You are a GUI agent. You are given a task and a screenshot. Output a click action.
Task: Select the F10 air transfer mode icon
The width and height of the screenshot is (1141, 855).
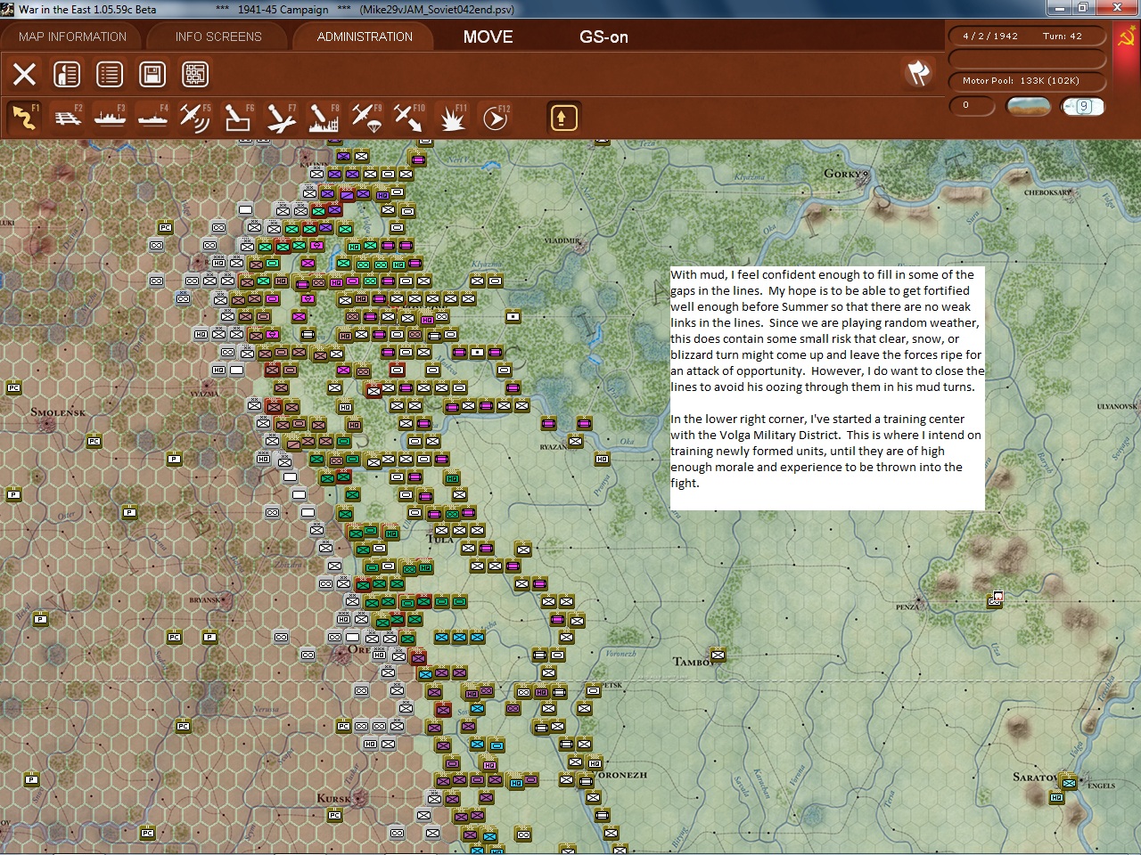coord(409,118)
